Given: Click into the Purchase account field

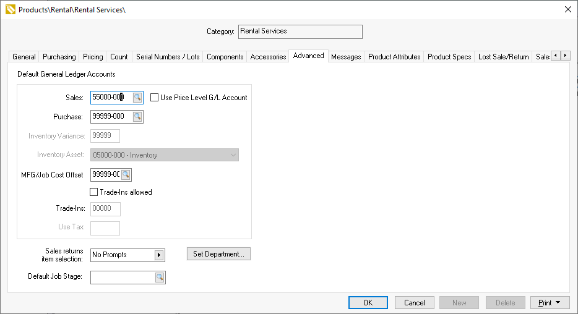Looking at the screenshot, I should click(111, 116).
